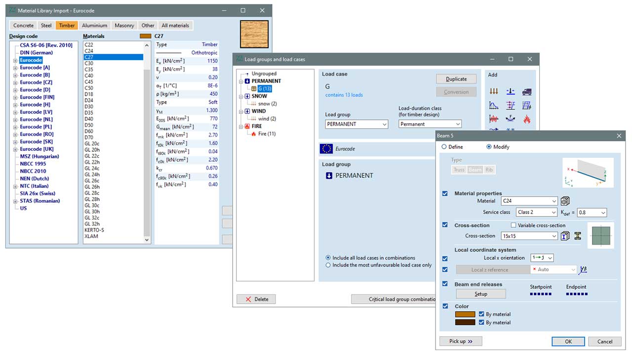Open the cross-section editor I-beam icon
This screenshot has width=632, height=355.
coord(578,236)
